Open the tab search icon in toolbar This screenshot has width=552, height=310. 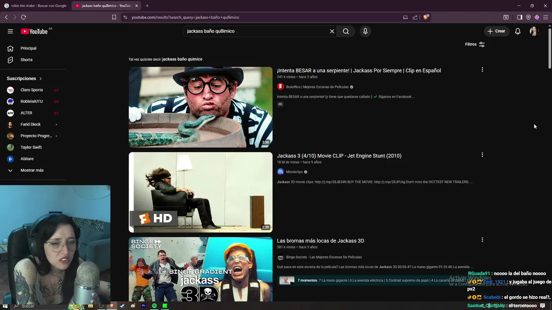(506, 17)
